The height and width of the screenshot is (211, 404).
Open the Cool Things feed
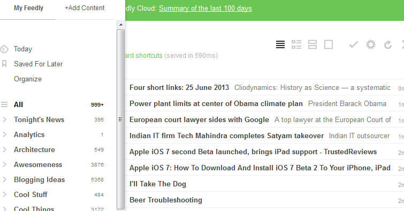(34, 208)
